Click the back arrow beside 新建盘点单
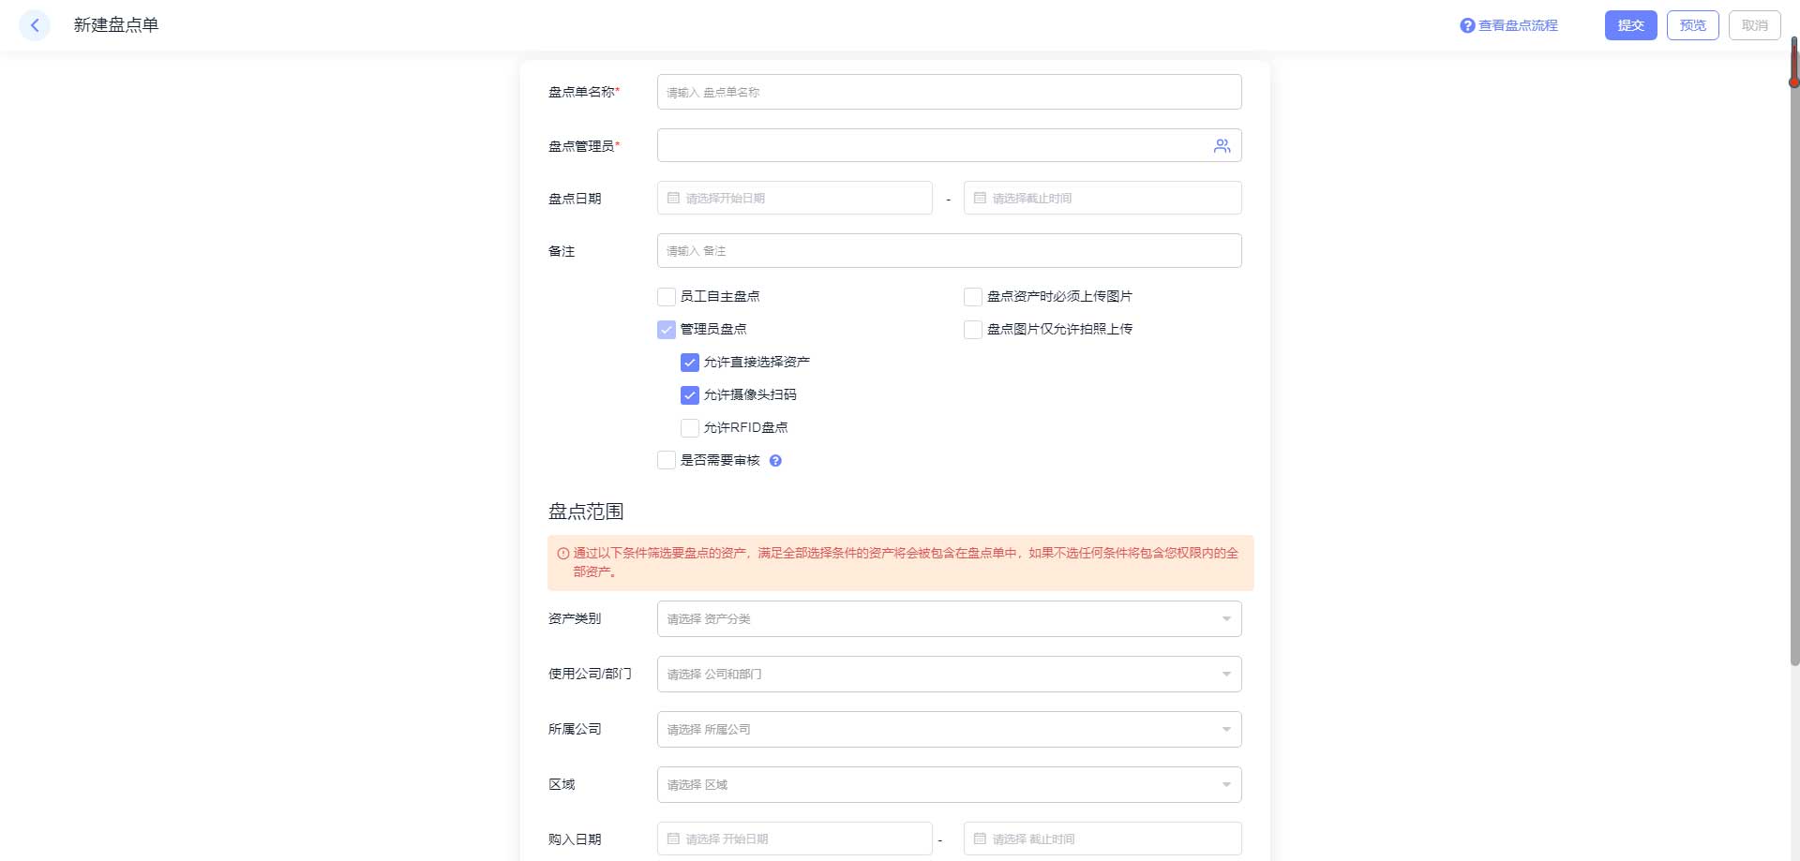Viewport: 1800px width, 861px height. point(34,25)
